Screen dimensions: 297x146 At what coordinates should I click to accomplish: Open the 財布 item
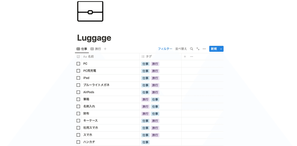(x=86, y=113)
